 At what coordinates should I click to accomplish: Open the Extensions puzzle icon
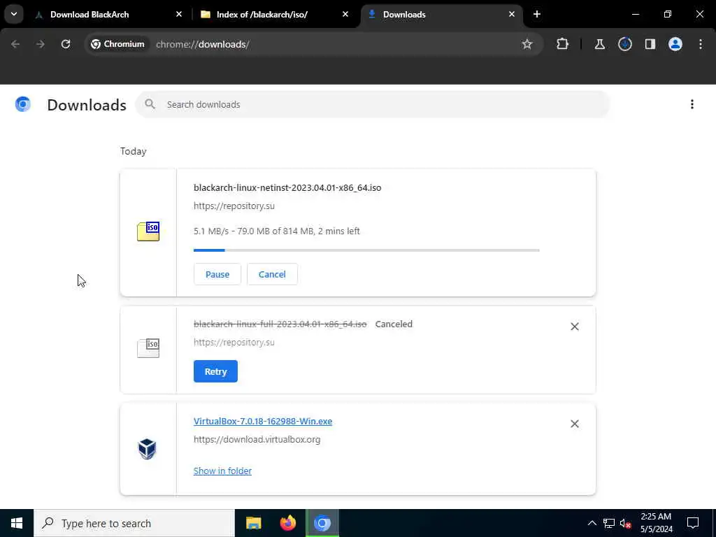[x=563, y=44]
